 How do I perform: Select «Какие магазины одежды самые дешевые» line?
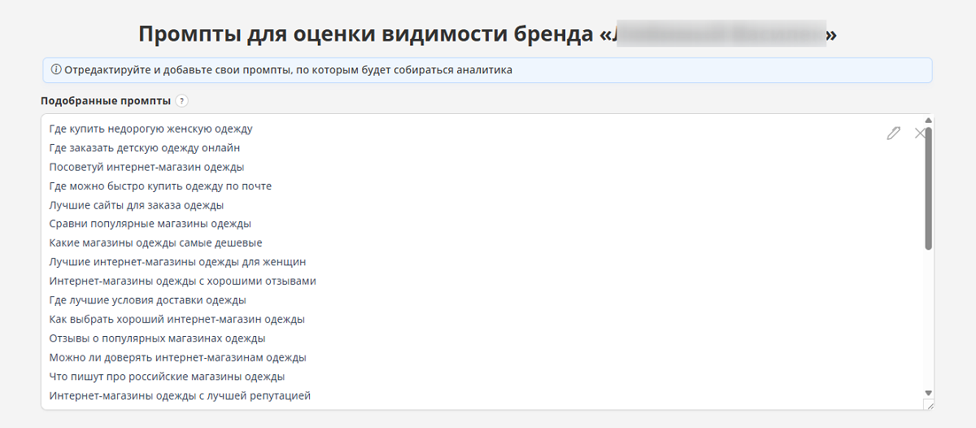pyautogui.click(x=155, y=242)
